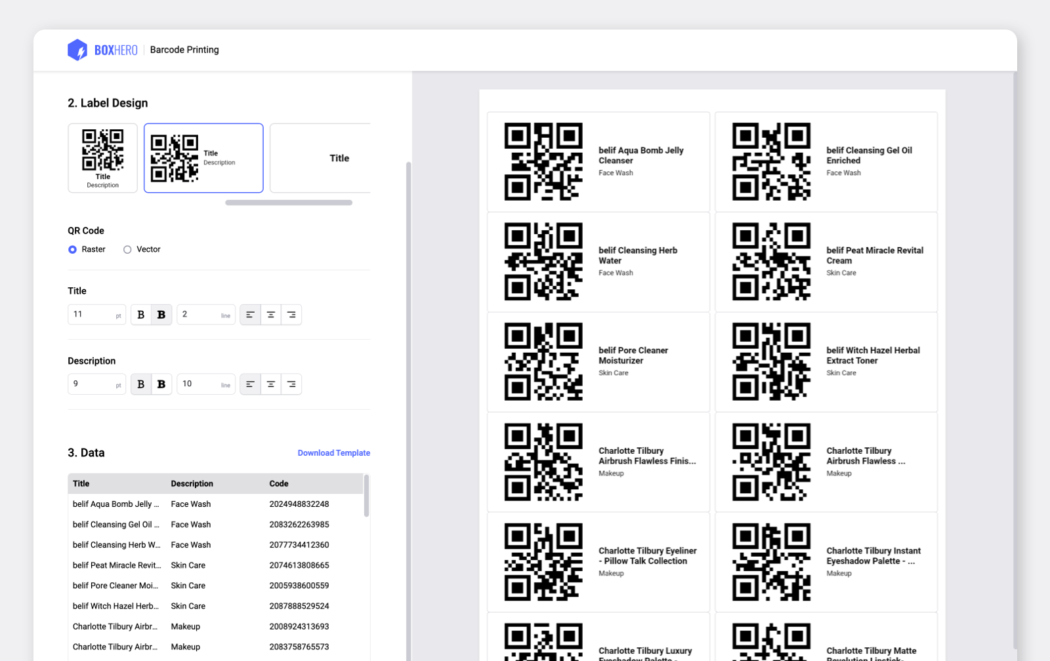Select the QR-beside-title label design
This screenshot has height=661, width=1050.
(203, 157)
